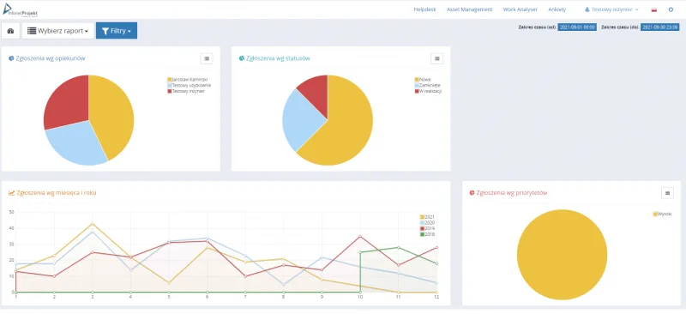Toggle Zamknięte legend entry

click(x=427, y=86)
